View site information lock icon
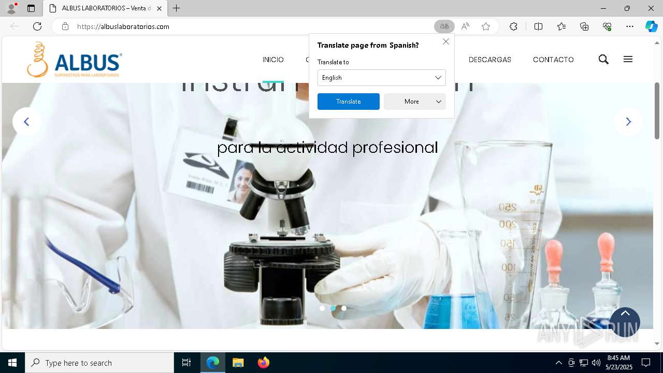 [65, 26]
